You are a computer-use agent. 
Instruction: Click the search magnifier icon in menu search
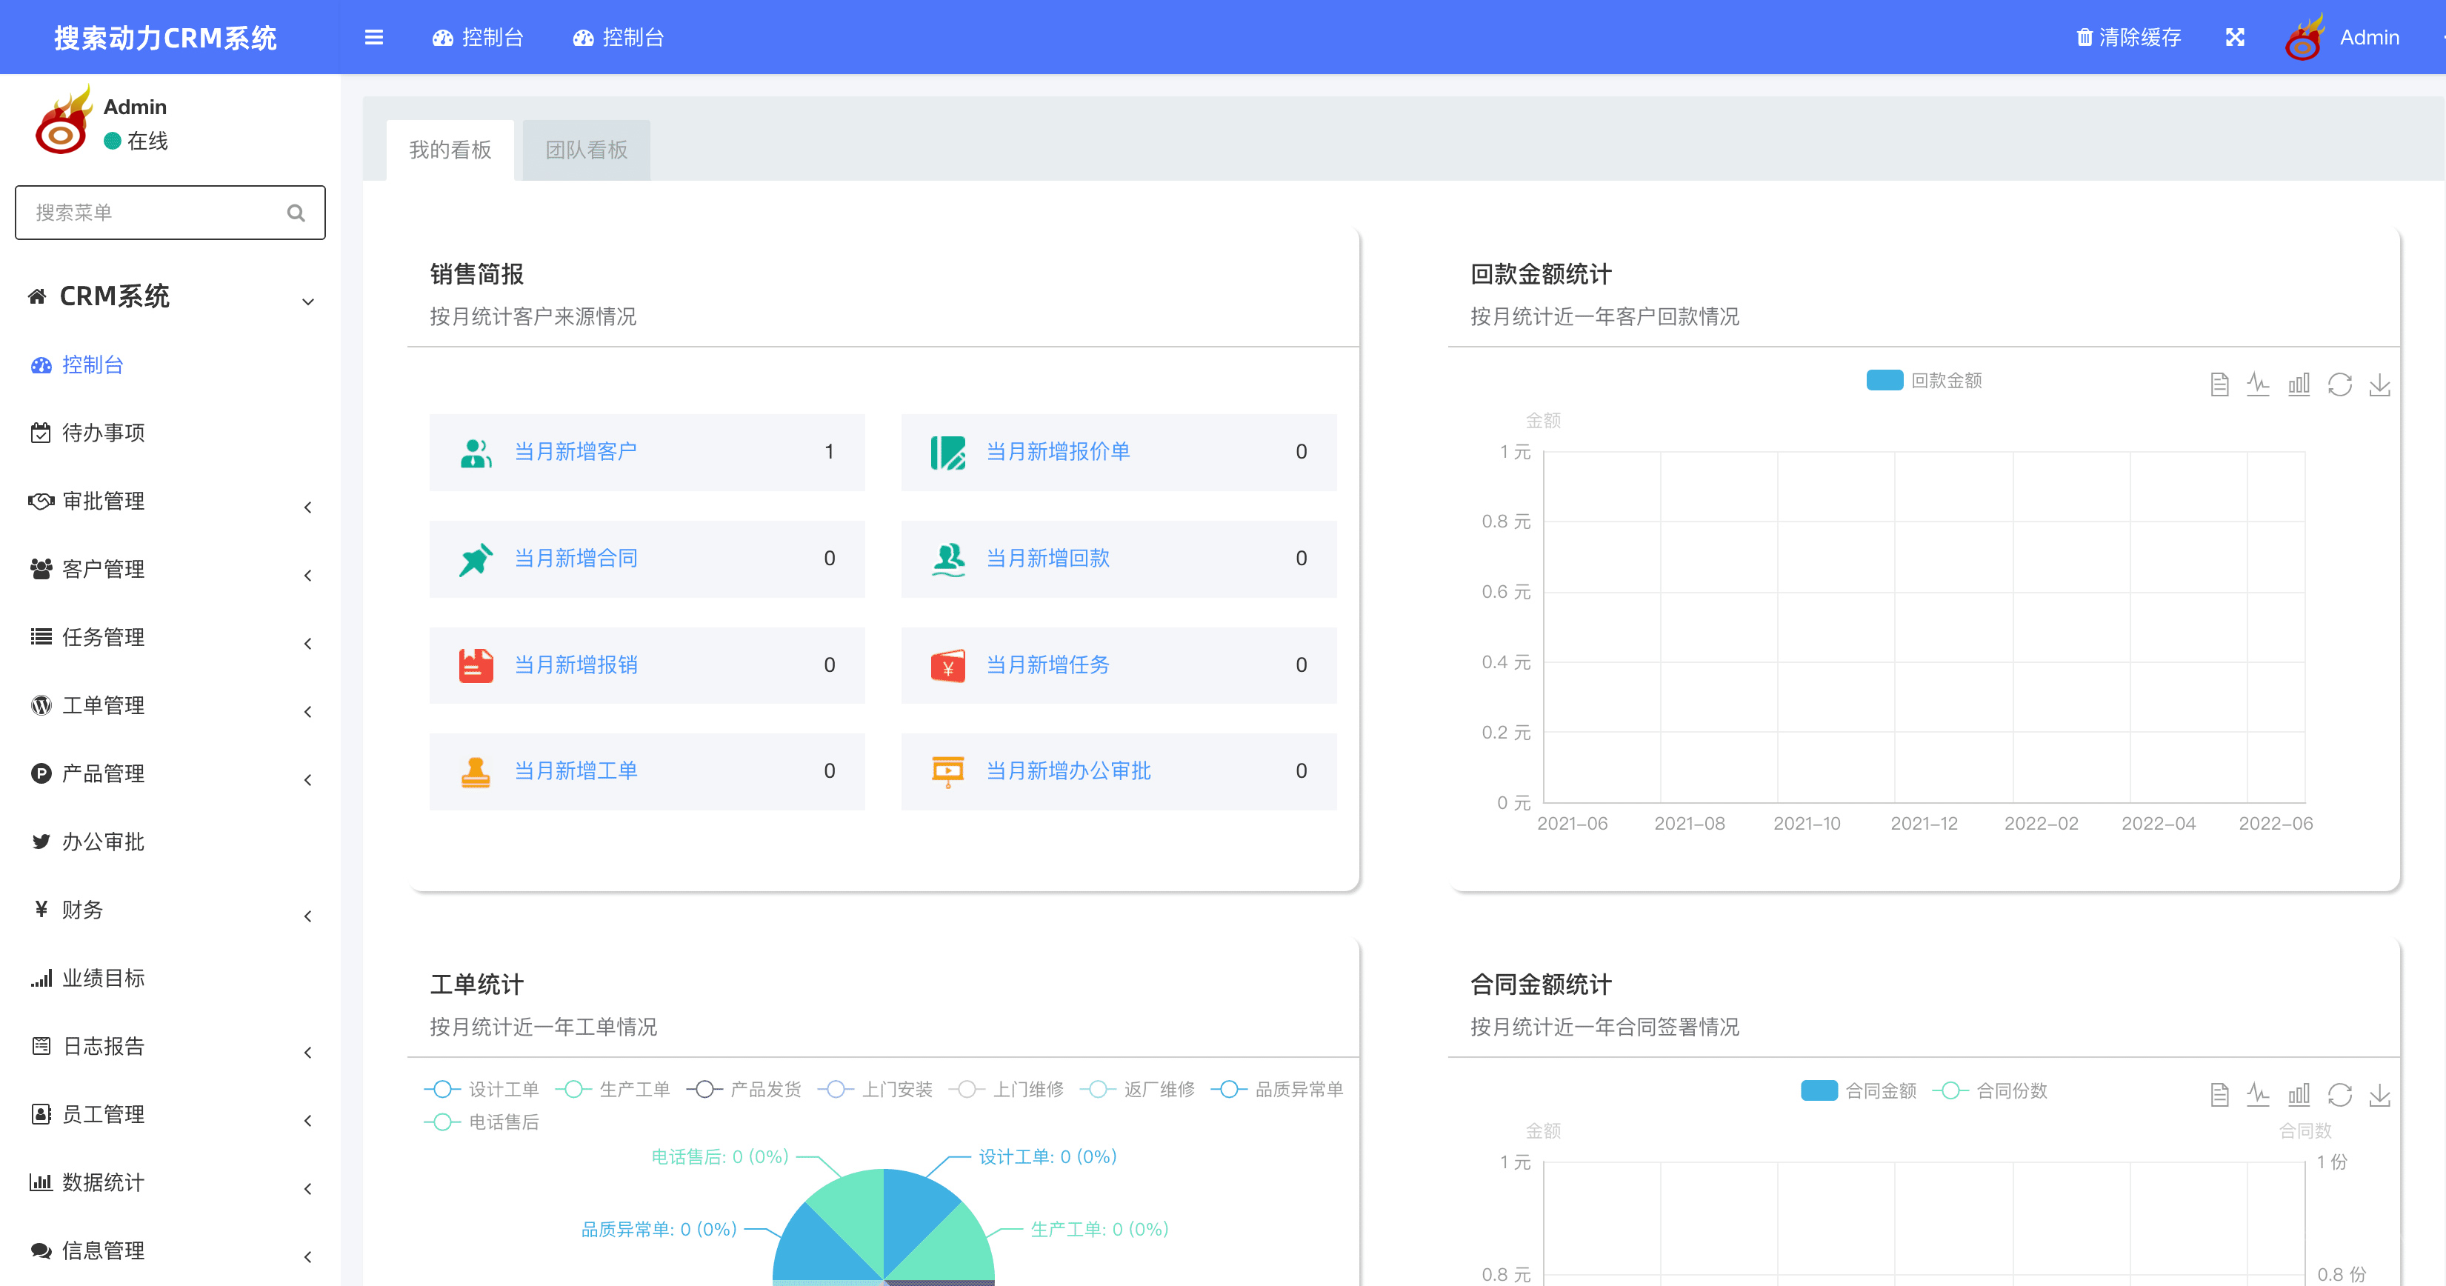coord(296,213)
